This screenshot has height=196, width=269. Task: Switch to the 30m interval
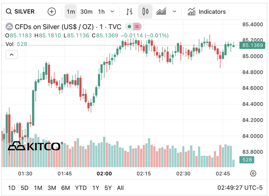click(x=86, y=11)
